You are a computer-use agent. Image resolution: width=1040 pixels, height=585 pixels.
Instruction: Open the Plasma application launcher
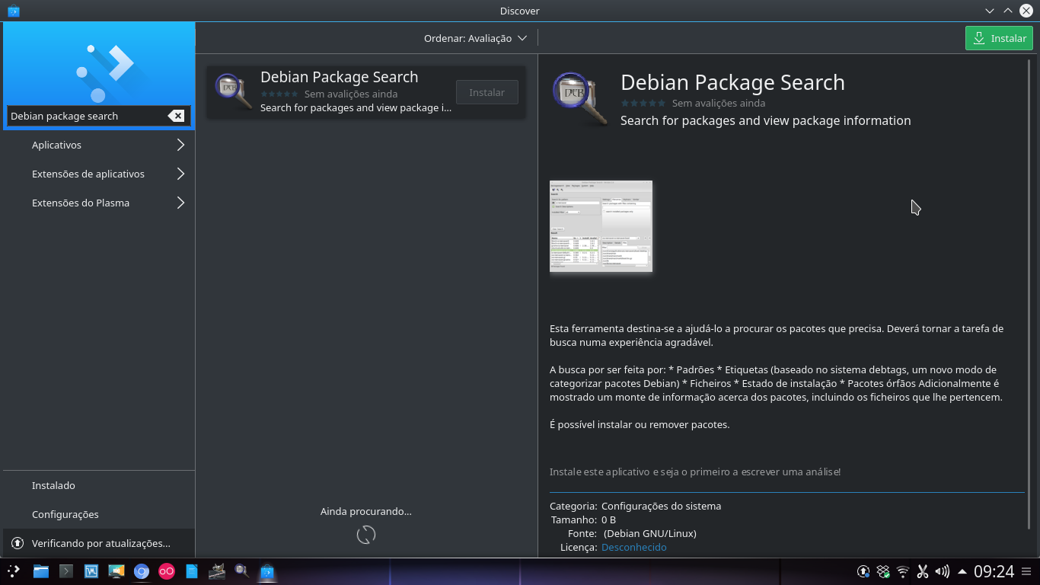(x=14, y=571)
